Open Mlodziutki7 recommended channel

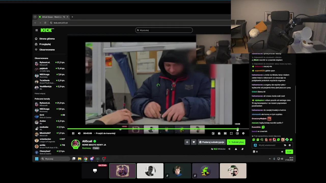pos(50,134)
